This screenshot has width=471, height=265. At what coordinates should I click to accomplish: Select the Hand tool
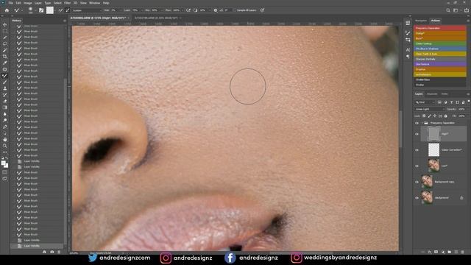[x=5, y=139]
